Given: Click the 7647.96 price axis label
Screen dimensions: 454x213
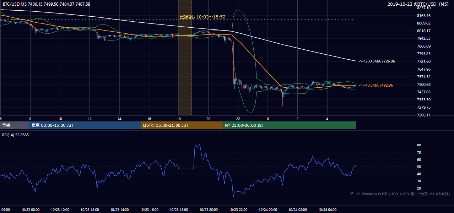Looking at the screenshot, I should pos(423,69).
